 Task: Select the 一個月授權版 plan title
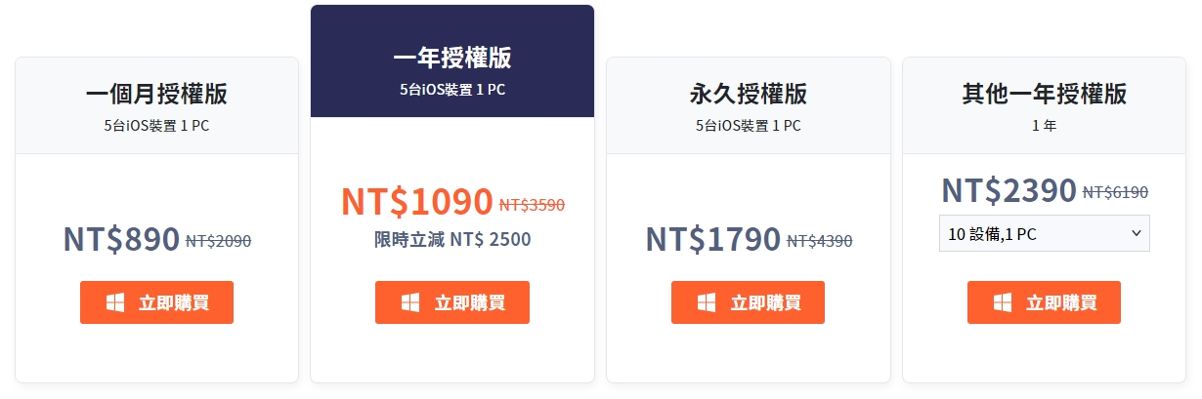click(156, 94)
